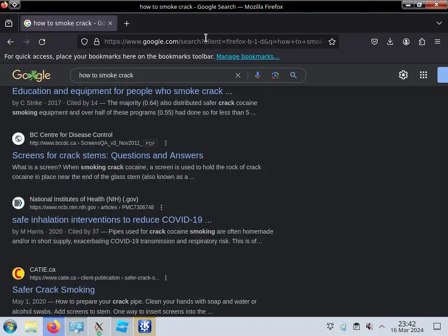448x336 pixels.
Task: Open the X application in taskbar
Action: click(99, 326)
